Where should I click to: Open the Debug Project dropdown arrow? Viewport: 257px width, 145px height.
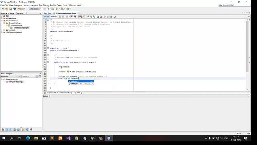[65, 9]
